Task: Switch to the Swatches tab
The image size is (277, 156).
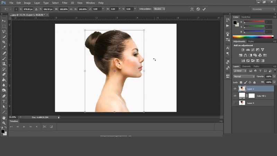Action: [x=246, y=17]
